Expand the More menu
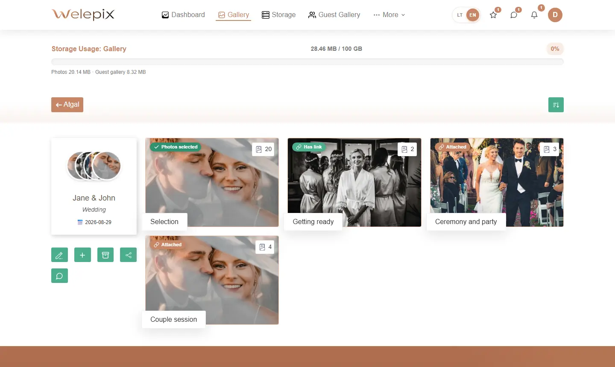Screen dimensions: 615x367 pyautogui.click(x=389, y=15)
